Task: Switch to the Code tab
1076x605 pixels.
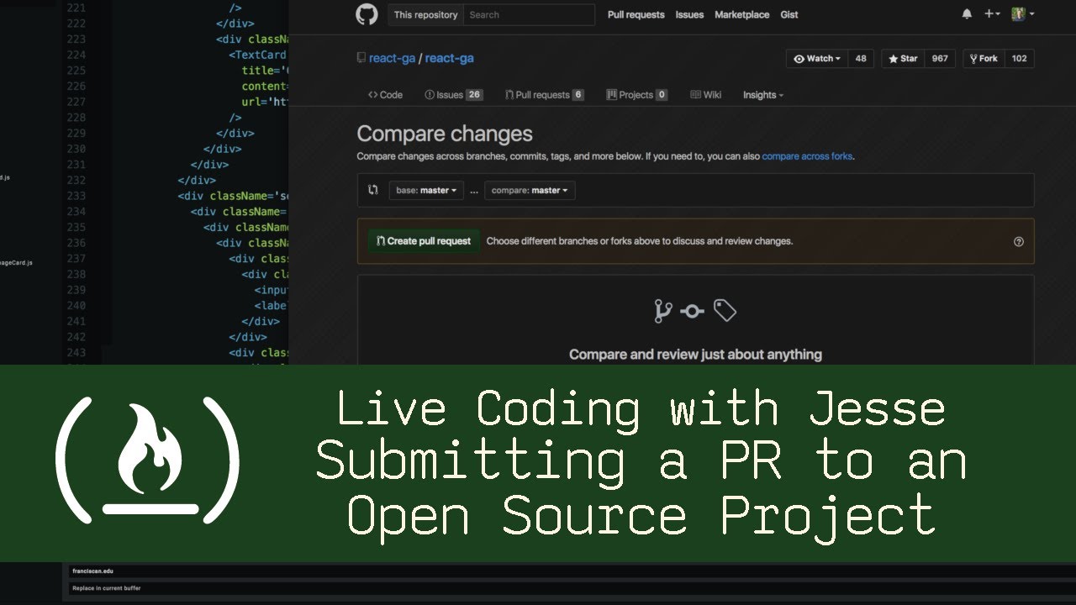Action: click(x=385, y=95)
